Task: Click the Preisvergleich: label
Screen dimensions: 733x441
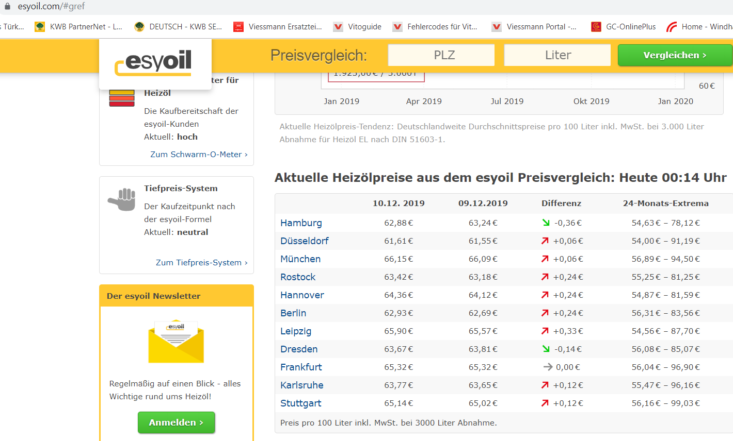Action: (x=318, y=55)
